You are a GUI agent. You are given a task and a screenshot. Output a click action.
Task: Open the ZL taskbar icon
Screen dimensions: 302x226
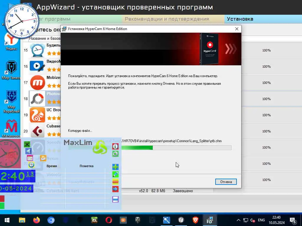[94, 220]
